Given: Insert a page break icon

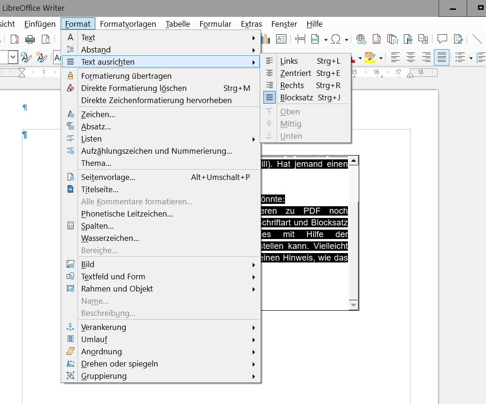Looking at the screenshot, I should 300,39.
